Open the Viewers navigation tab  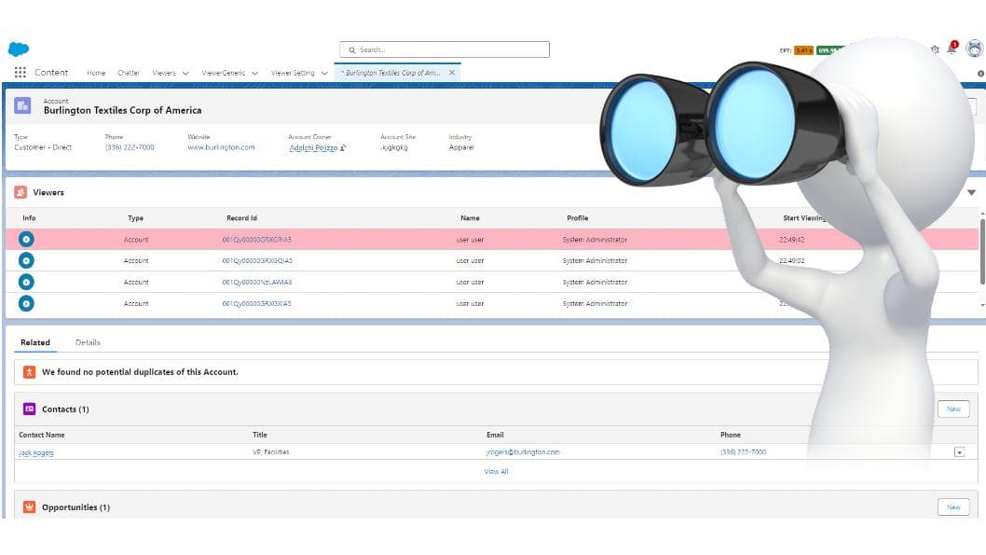tap(164, 73)
